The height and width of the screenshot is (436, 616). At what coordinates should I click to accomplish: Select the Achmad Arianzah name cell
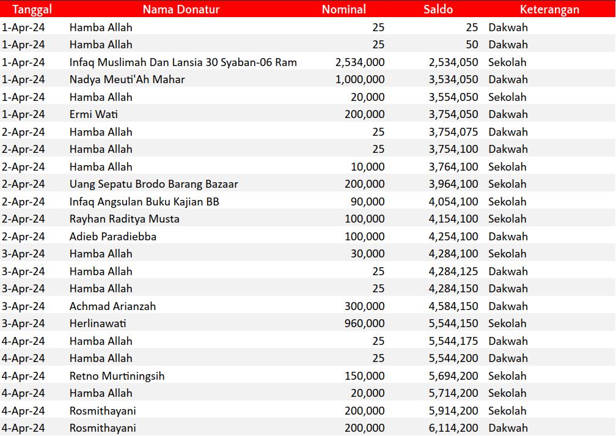tap(112, 306)
